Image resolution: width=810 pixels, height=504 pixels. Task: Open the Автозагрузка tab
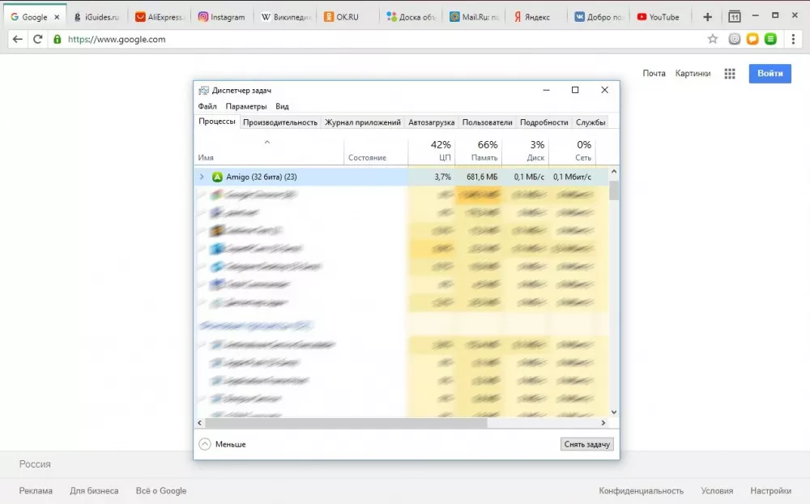(431, 122)
